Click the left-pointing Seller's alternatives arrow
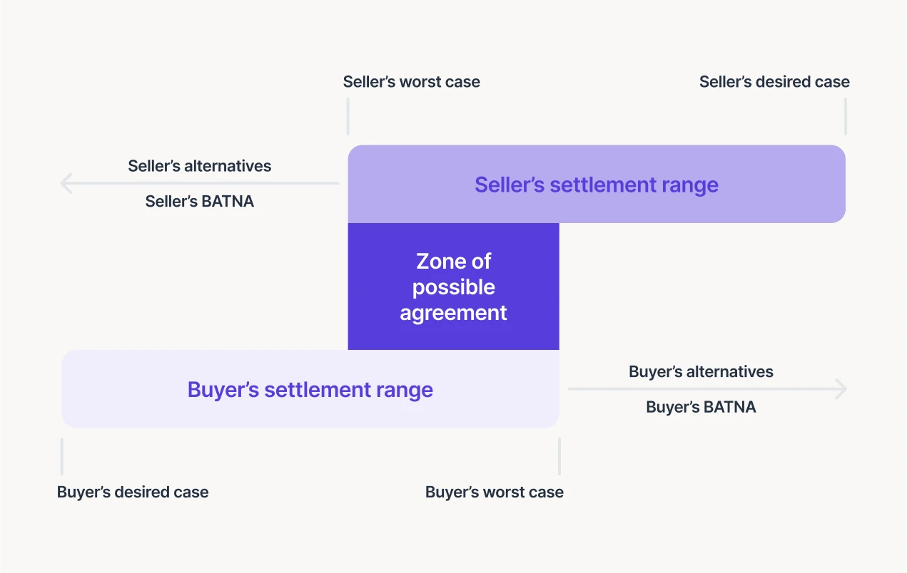The width and height of the screenshot is (907, 573). [200, 184]
